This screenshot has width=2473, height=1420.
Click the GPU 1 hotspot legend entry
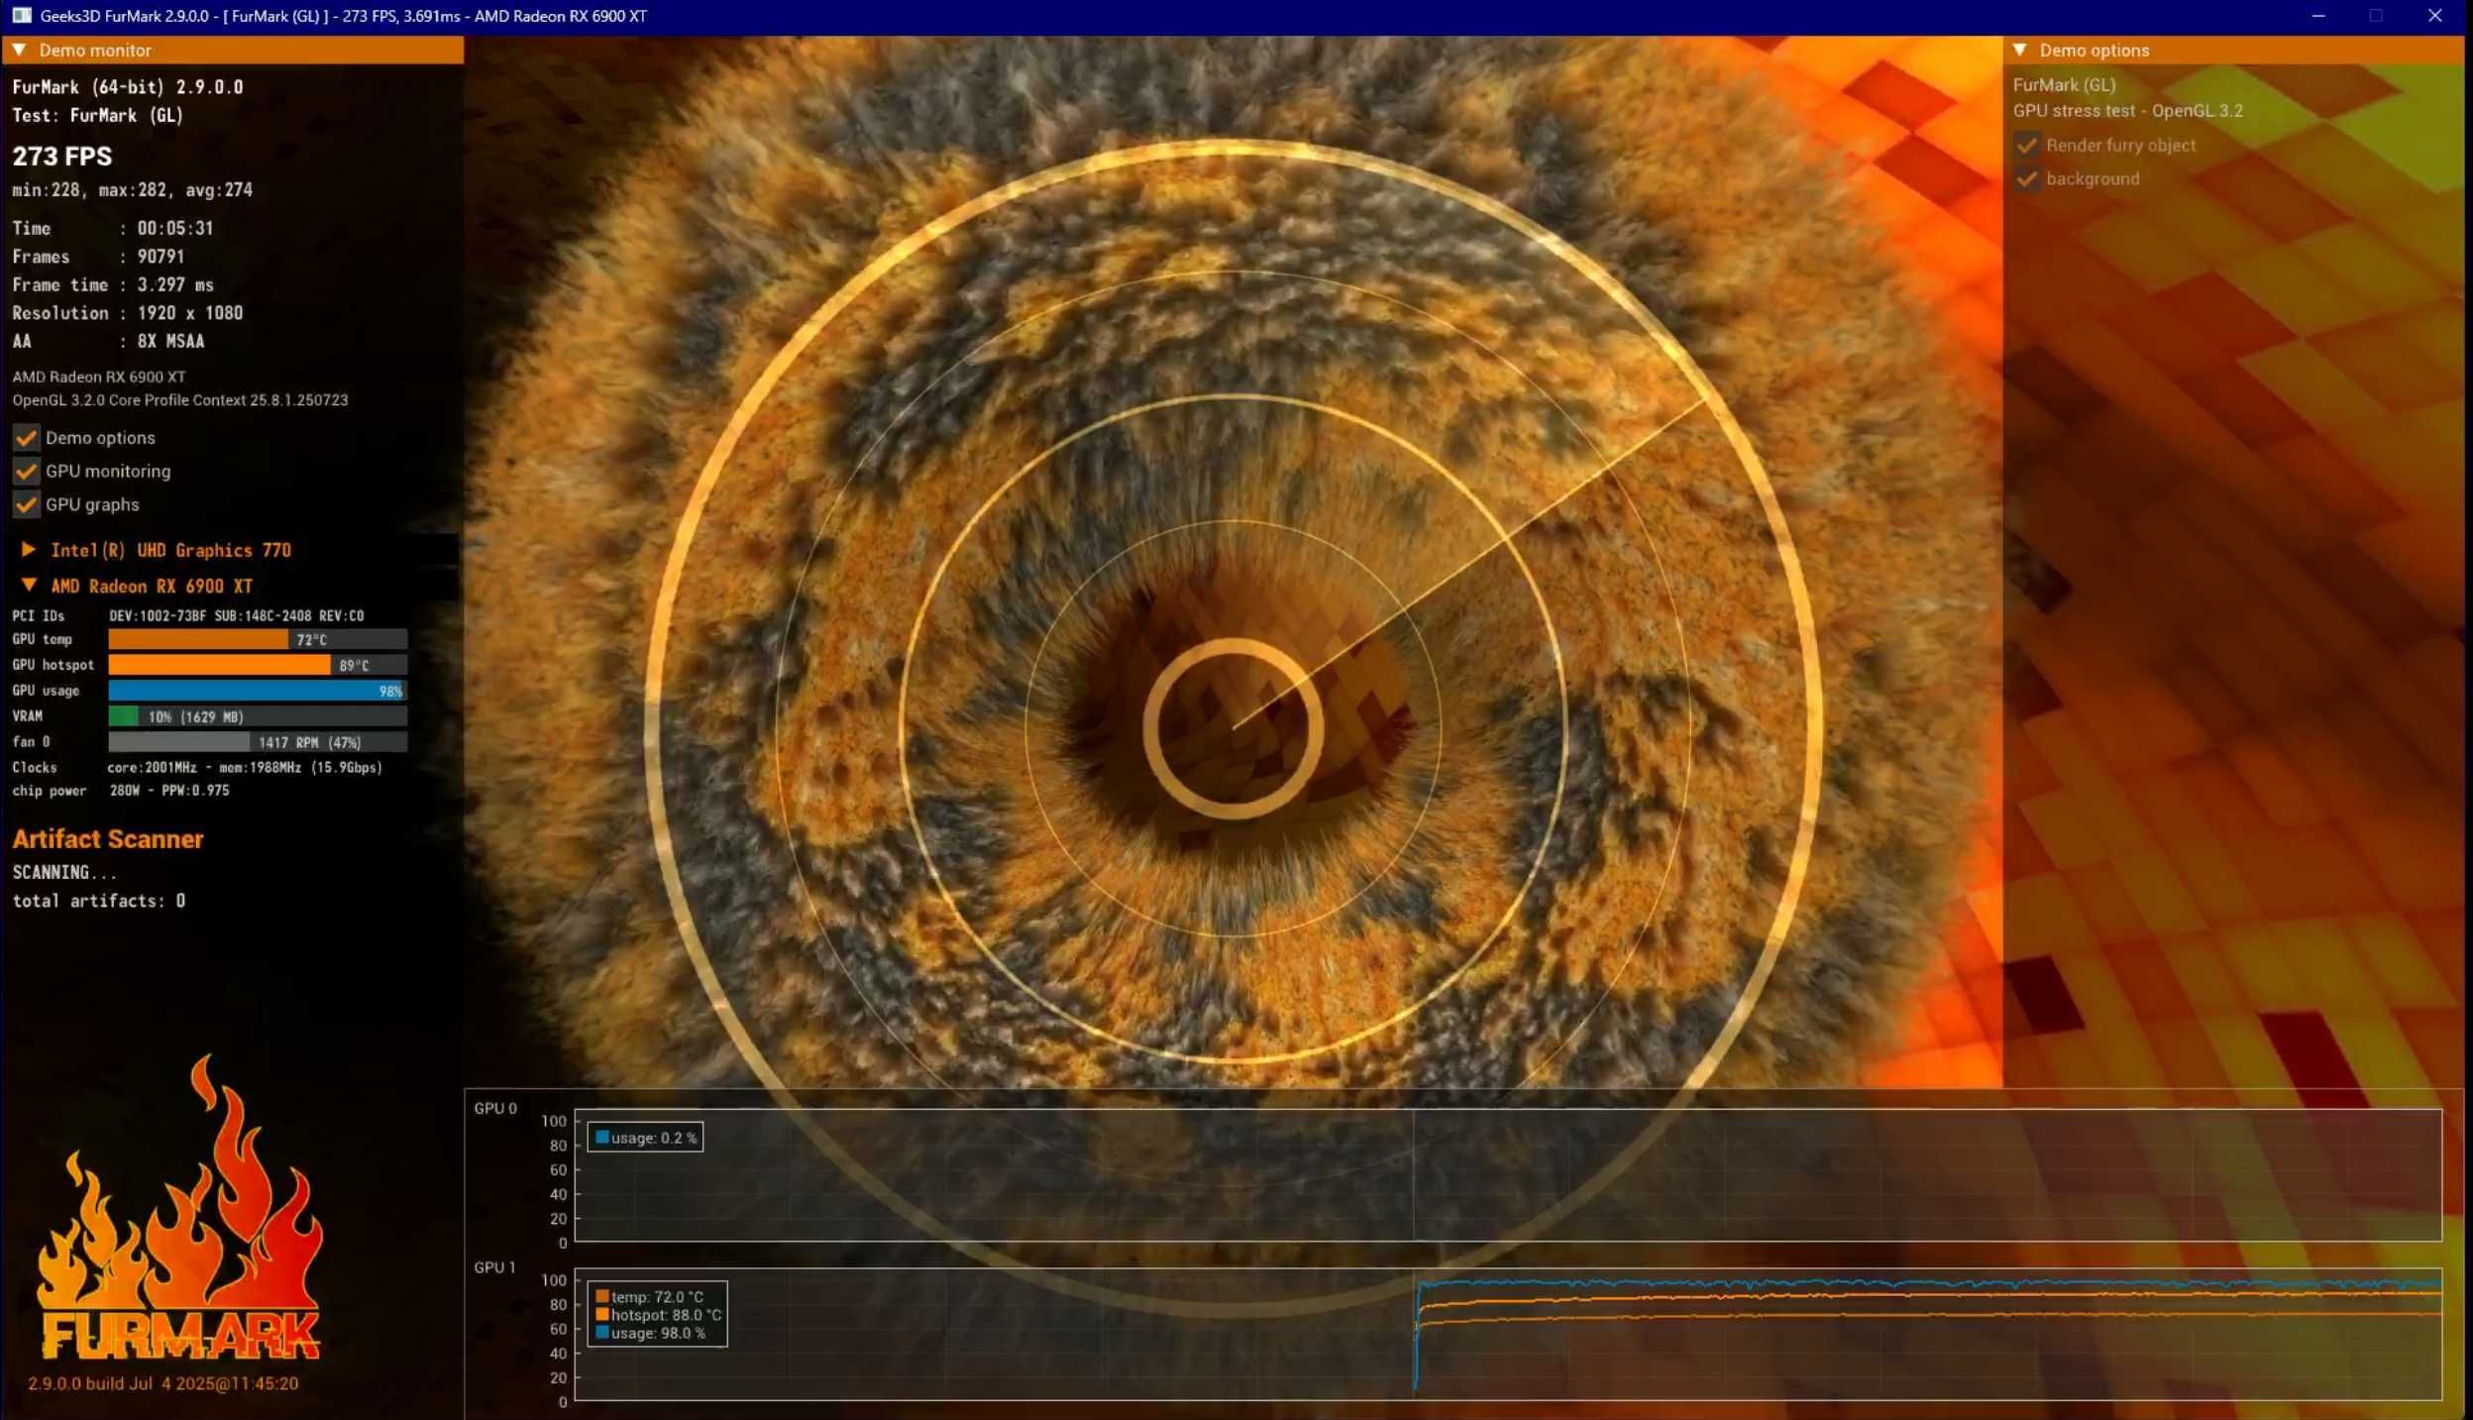658,1314
